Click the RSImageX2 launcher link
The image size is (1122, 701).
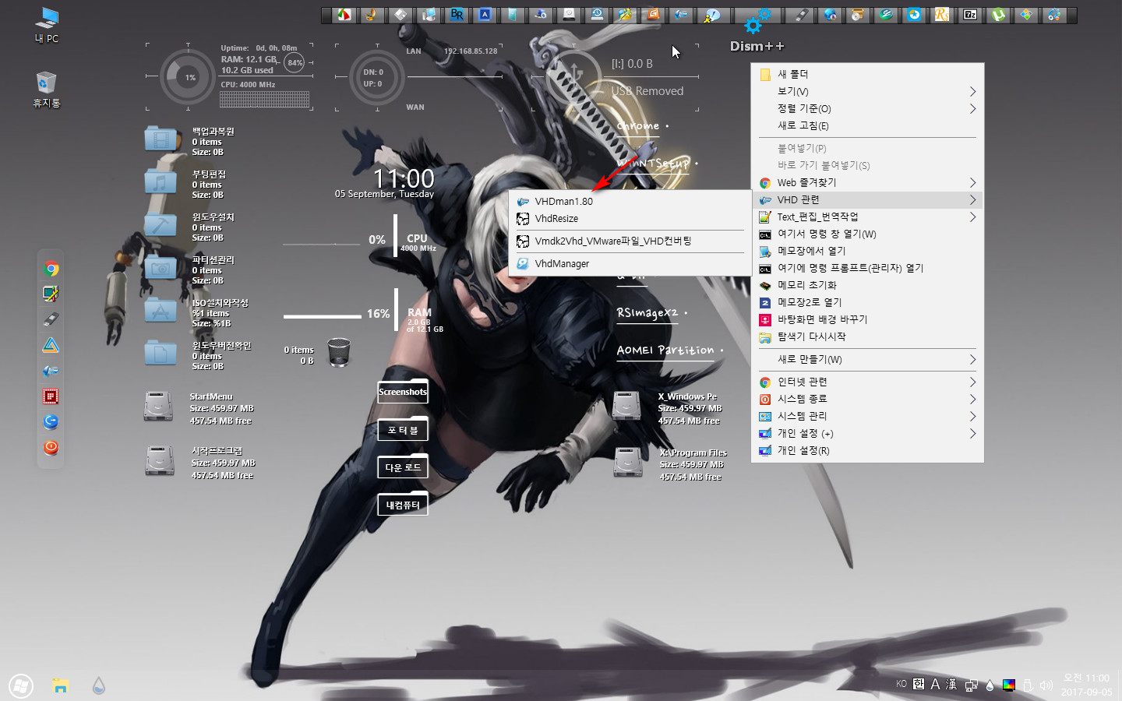pos(647,312)
